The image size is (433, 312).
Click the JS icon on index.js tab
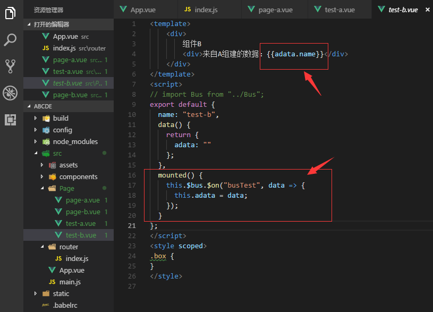pos(188,10)
